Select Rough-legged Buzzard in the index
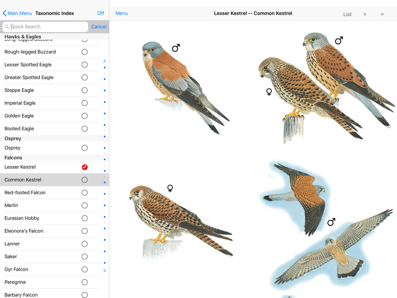The height and width of the screenshot is (298, 397). click(x=30, y=52)
